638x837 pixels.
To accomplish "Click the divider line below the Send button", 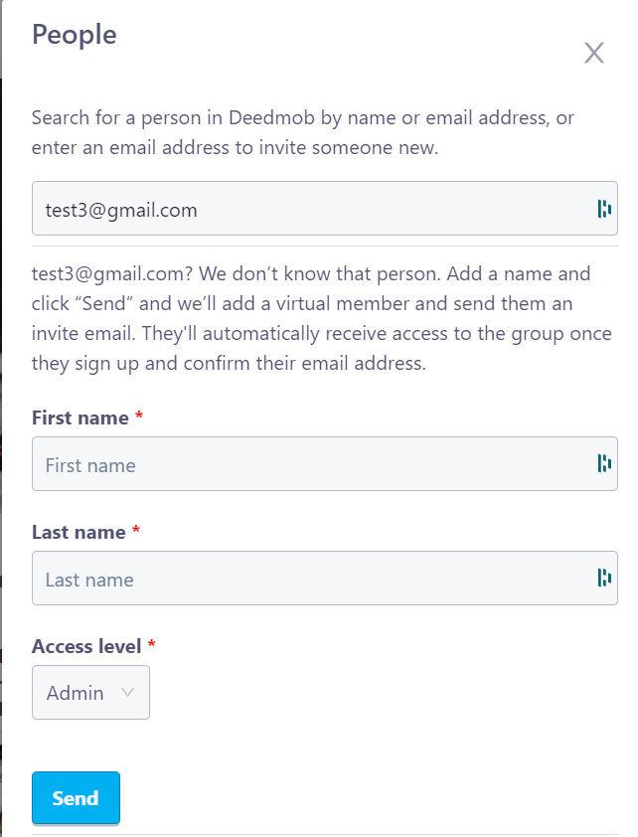I will coord(325,834).
